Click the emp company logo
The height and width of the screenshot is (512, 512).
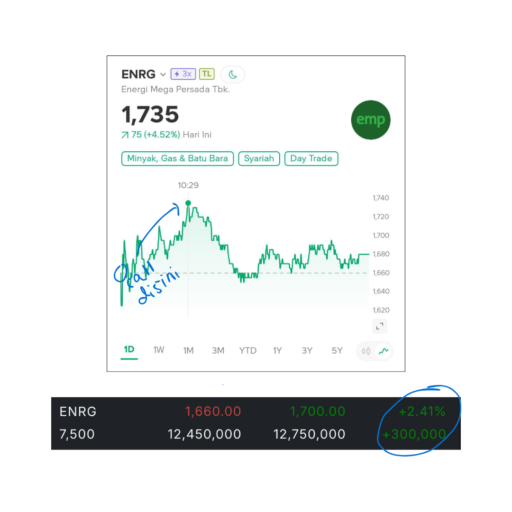371,120
